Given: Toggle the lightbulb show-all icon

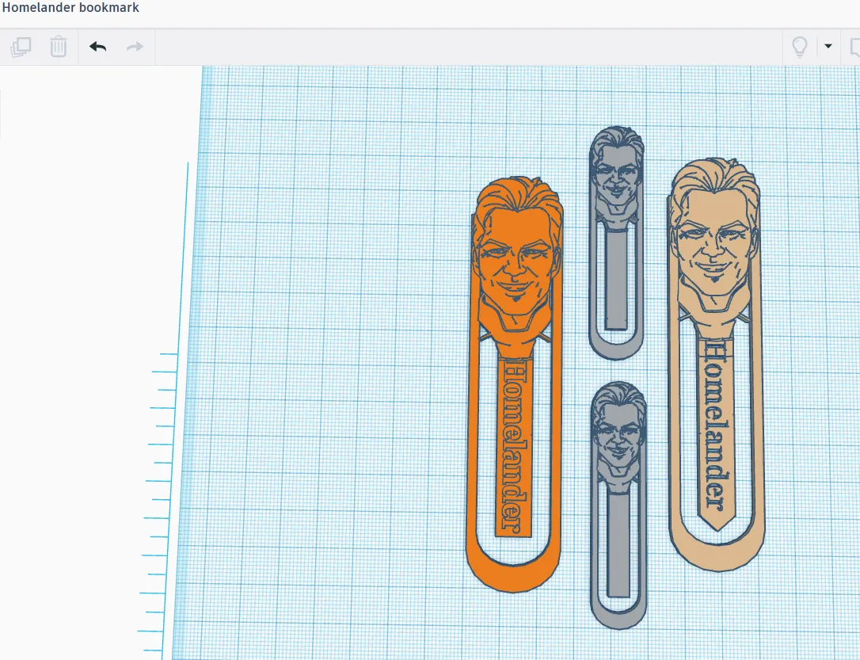Looking at the screenshot, I should tap(800, 48).
